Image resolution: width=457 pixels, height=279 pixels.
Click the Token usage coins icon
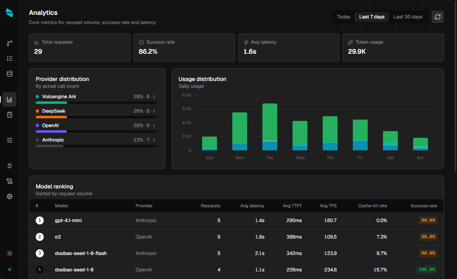pyautogui.click(x=351, y=42)
